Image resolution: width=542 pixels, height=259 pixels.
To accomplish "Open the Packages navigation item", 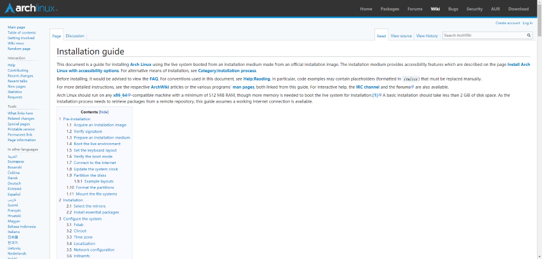I will [x=390, y=9].
